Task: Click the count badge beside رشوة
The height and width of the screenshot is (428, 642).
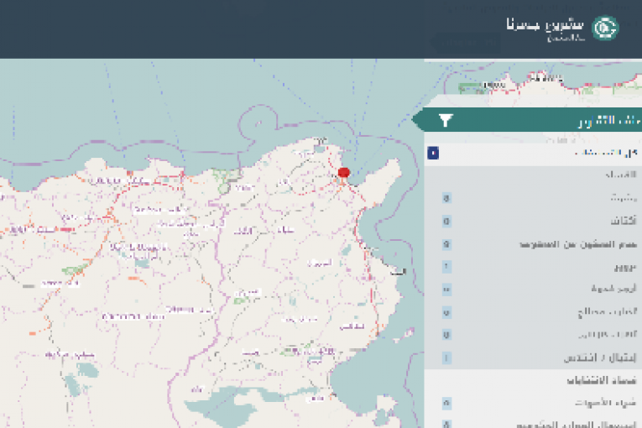Action: click(446, 198)
